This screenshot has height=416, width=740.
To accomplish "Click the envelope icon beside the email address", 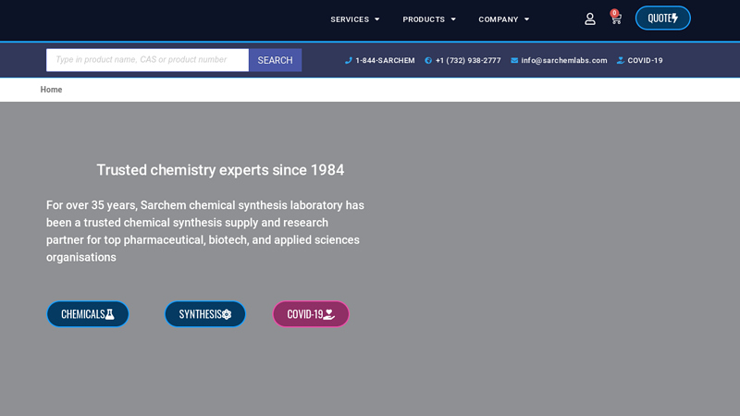I will (514, 60).
